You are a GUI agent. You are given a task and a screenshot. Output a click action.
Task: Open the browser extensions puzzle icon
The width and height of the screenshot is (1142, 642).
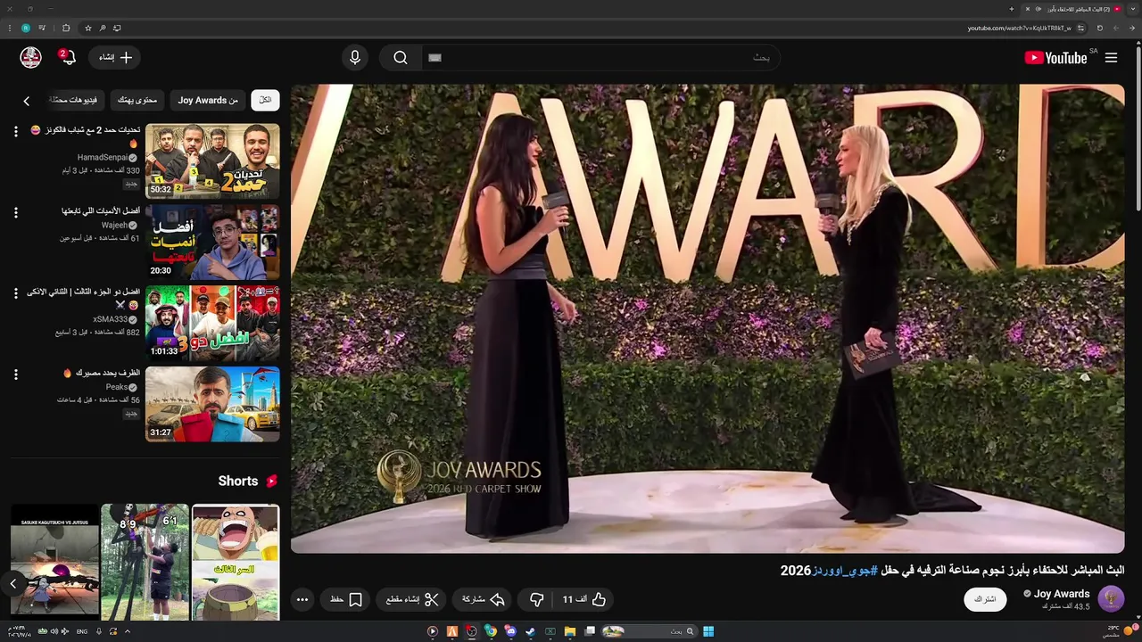(x=66, y=28)
